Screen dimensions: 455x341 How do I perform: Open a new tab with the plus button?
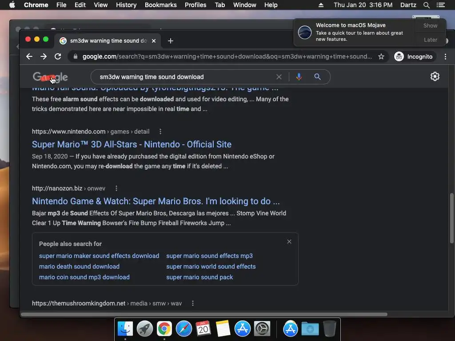171,41
